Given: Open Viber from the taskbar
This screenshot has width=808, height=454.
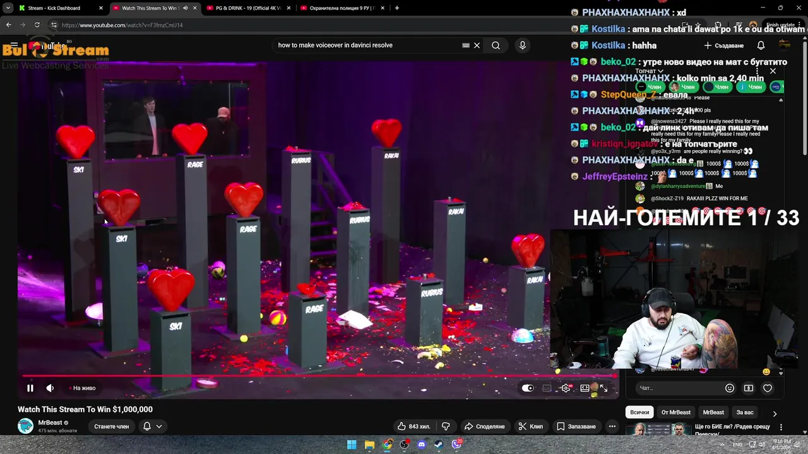Looking at the screenshot, I should [x=456, y=445].
